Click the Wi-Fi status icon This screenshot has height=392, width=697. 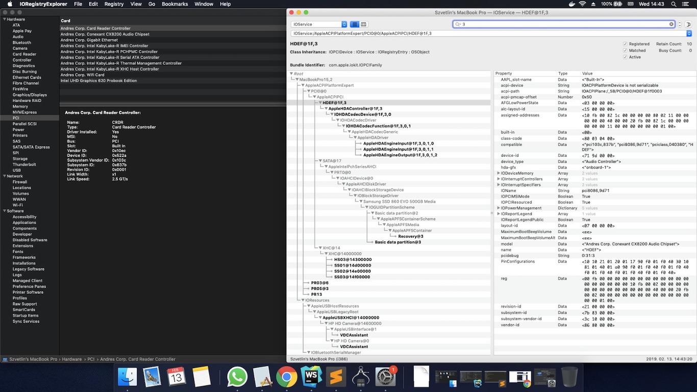click(x=582, y=4)
